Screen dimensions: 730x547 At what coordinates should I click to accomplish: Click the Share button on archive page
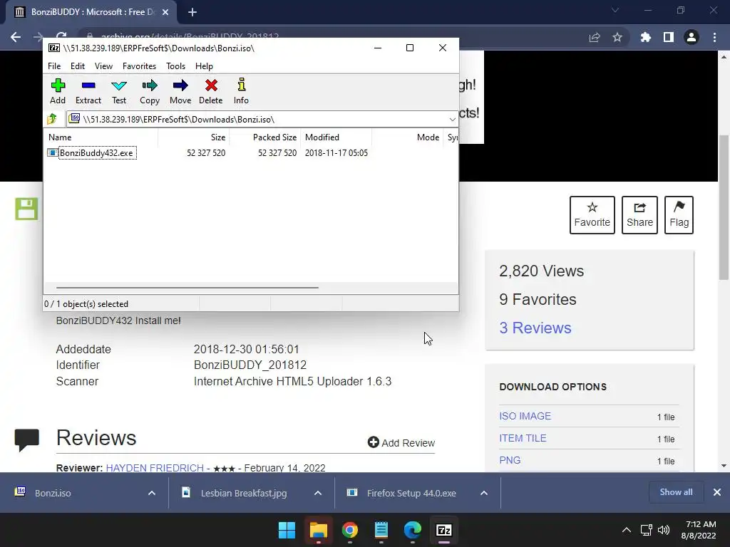(x=639, y=215)
